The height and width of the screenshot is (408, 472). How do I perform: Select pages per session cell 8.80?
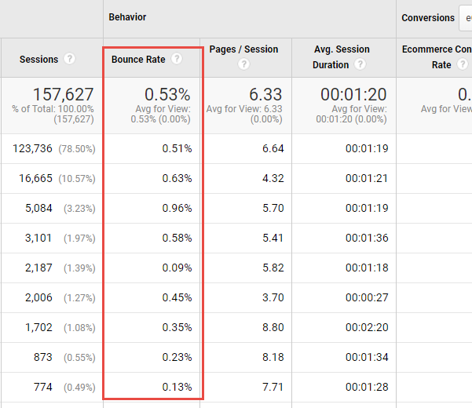[273, 327]
